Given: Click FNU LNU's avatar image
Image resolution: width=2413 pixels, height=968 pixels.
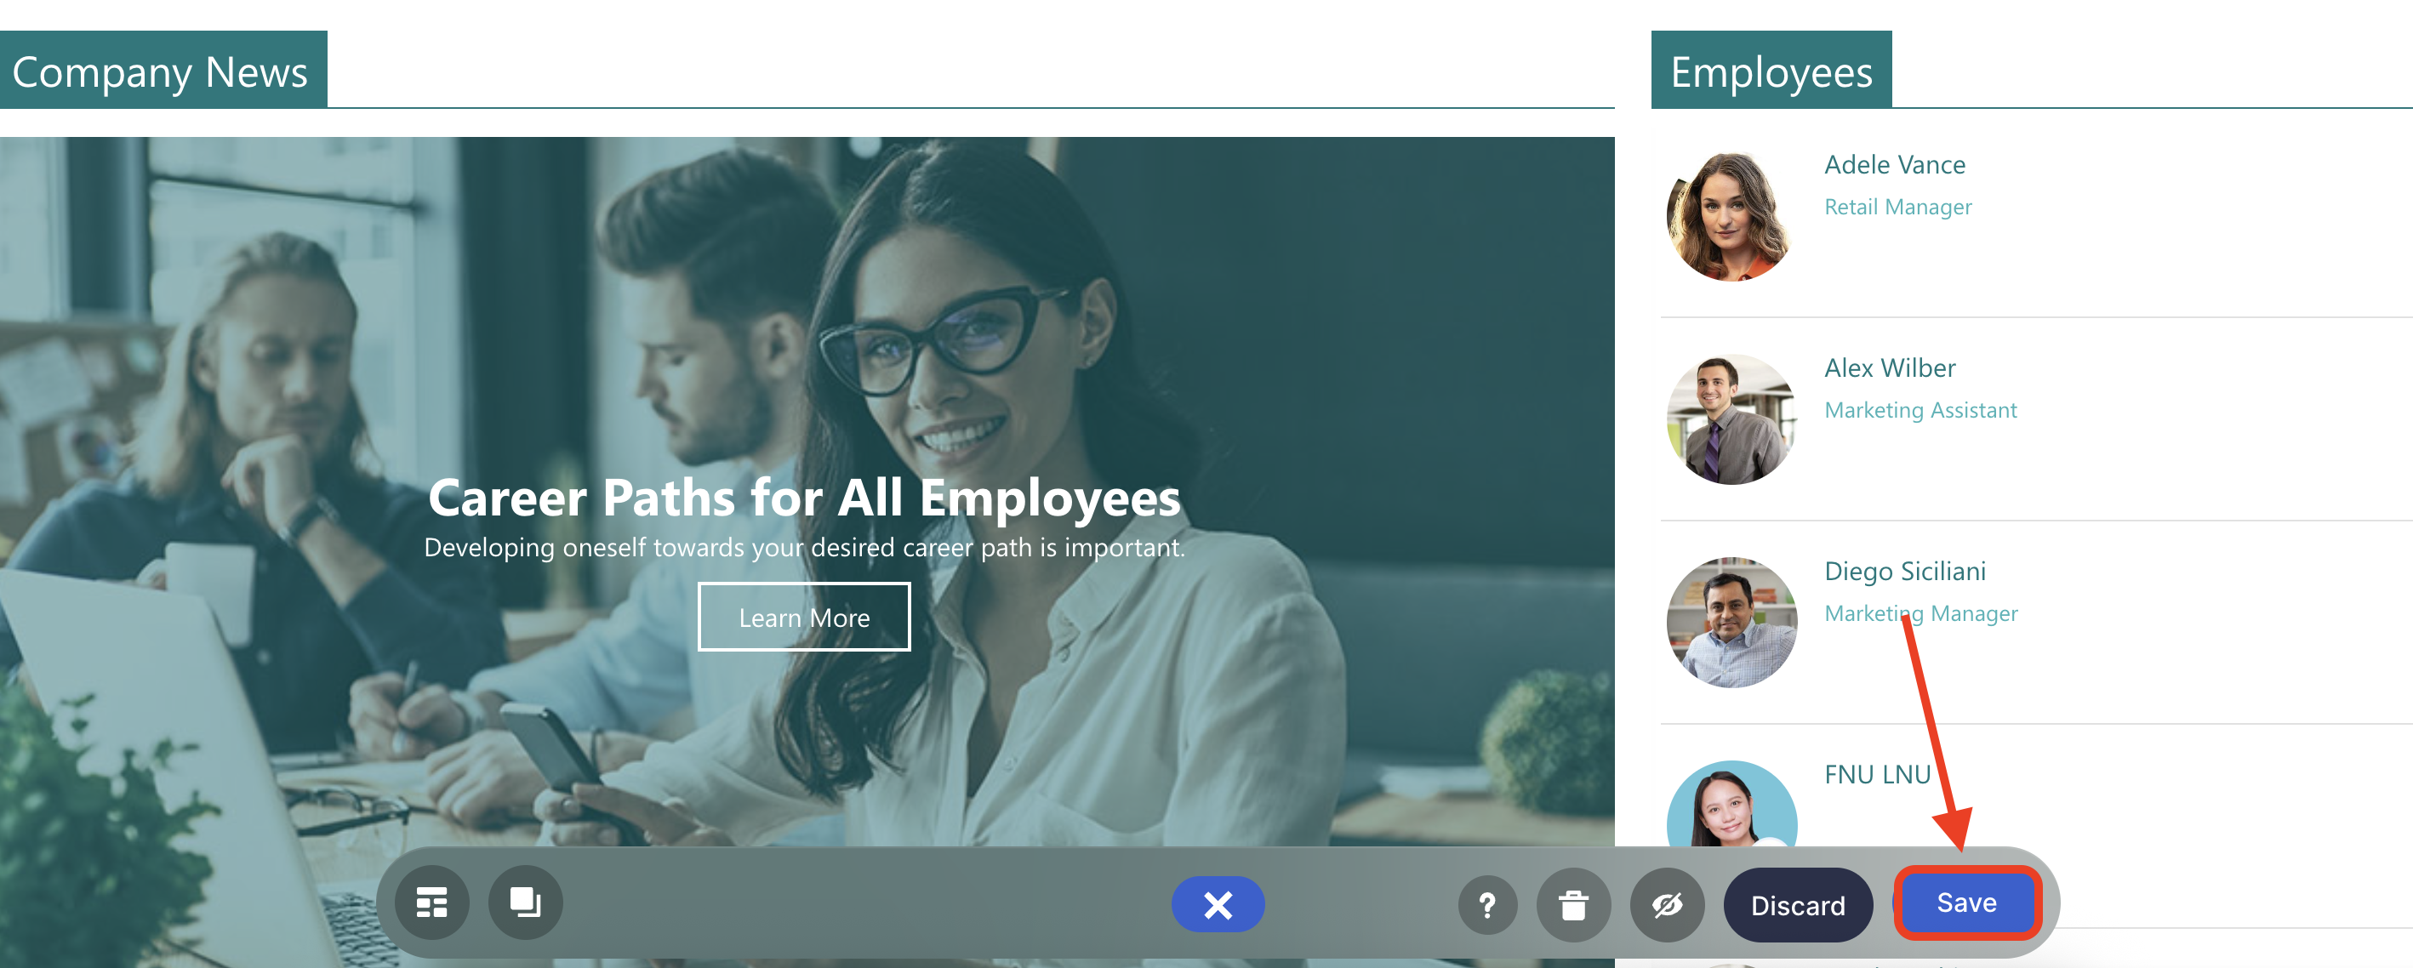Looking at the screenshot, I should [x=1732, y=803].
